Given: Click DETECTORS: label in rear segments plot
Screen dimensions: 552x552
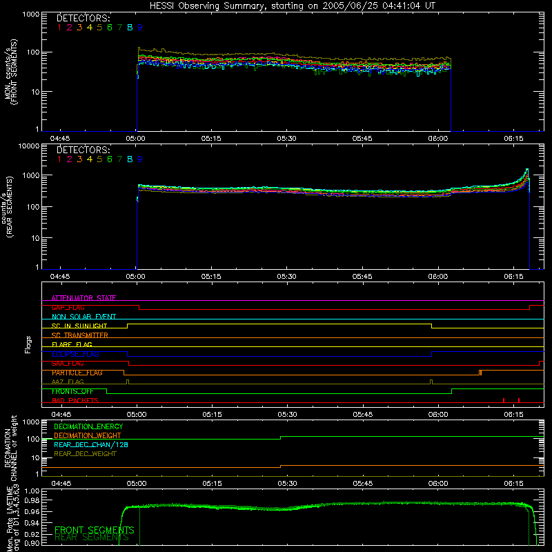Looking at the screenshot, I should tap(83, 150).
